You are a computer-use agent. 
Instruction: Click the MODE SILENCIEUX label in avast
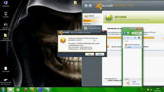click(117, 47)
